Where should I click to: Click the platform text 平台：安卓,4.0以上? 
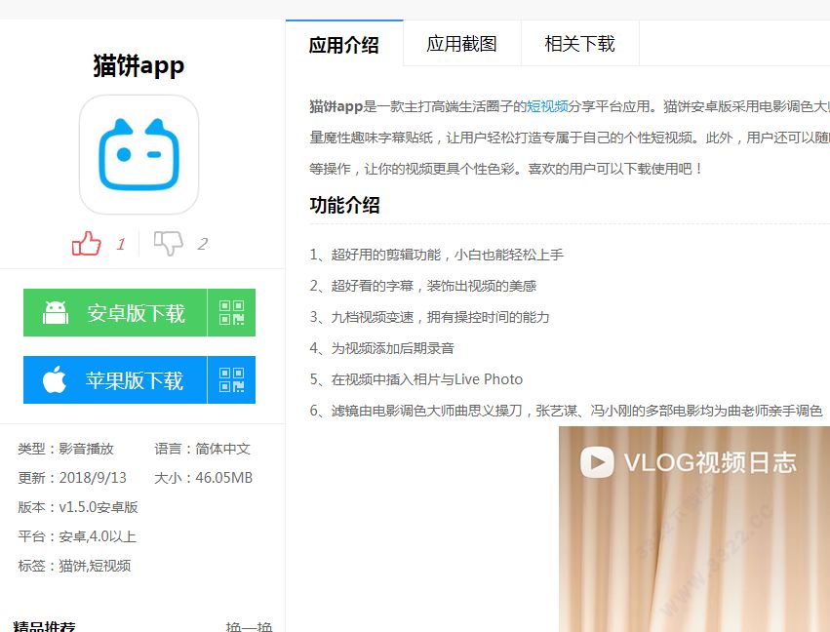click(x=77, y=536)
